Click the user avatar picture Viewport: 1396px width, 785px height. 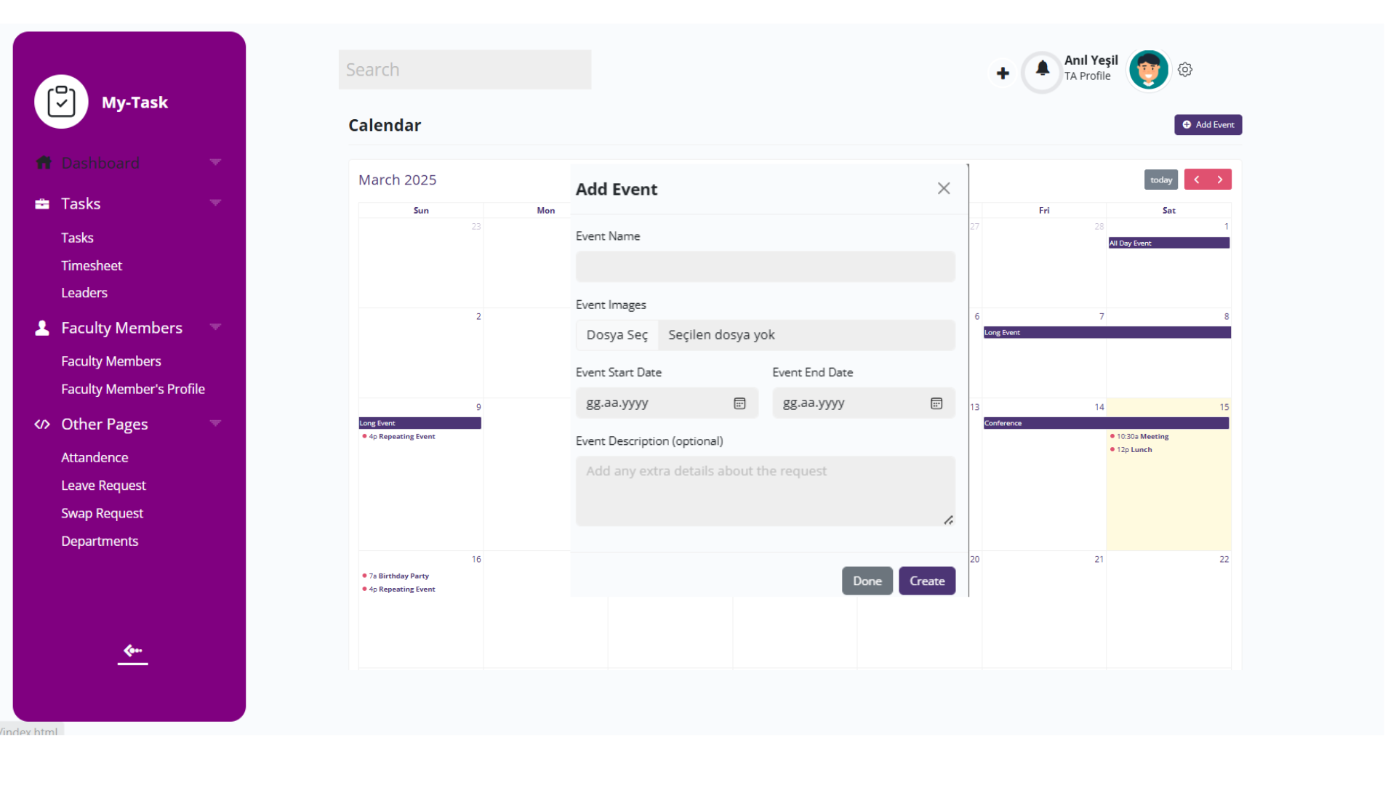point(1148,70)
